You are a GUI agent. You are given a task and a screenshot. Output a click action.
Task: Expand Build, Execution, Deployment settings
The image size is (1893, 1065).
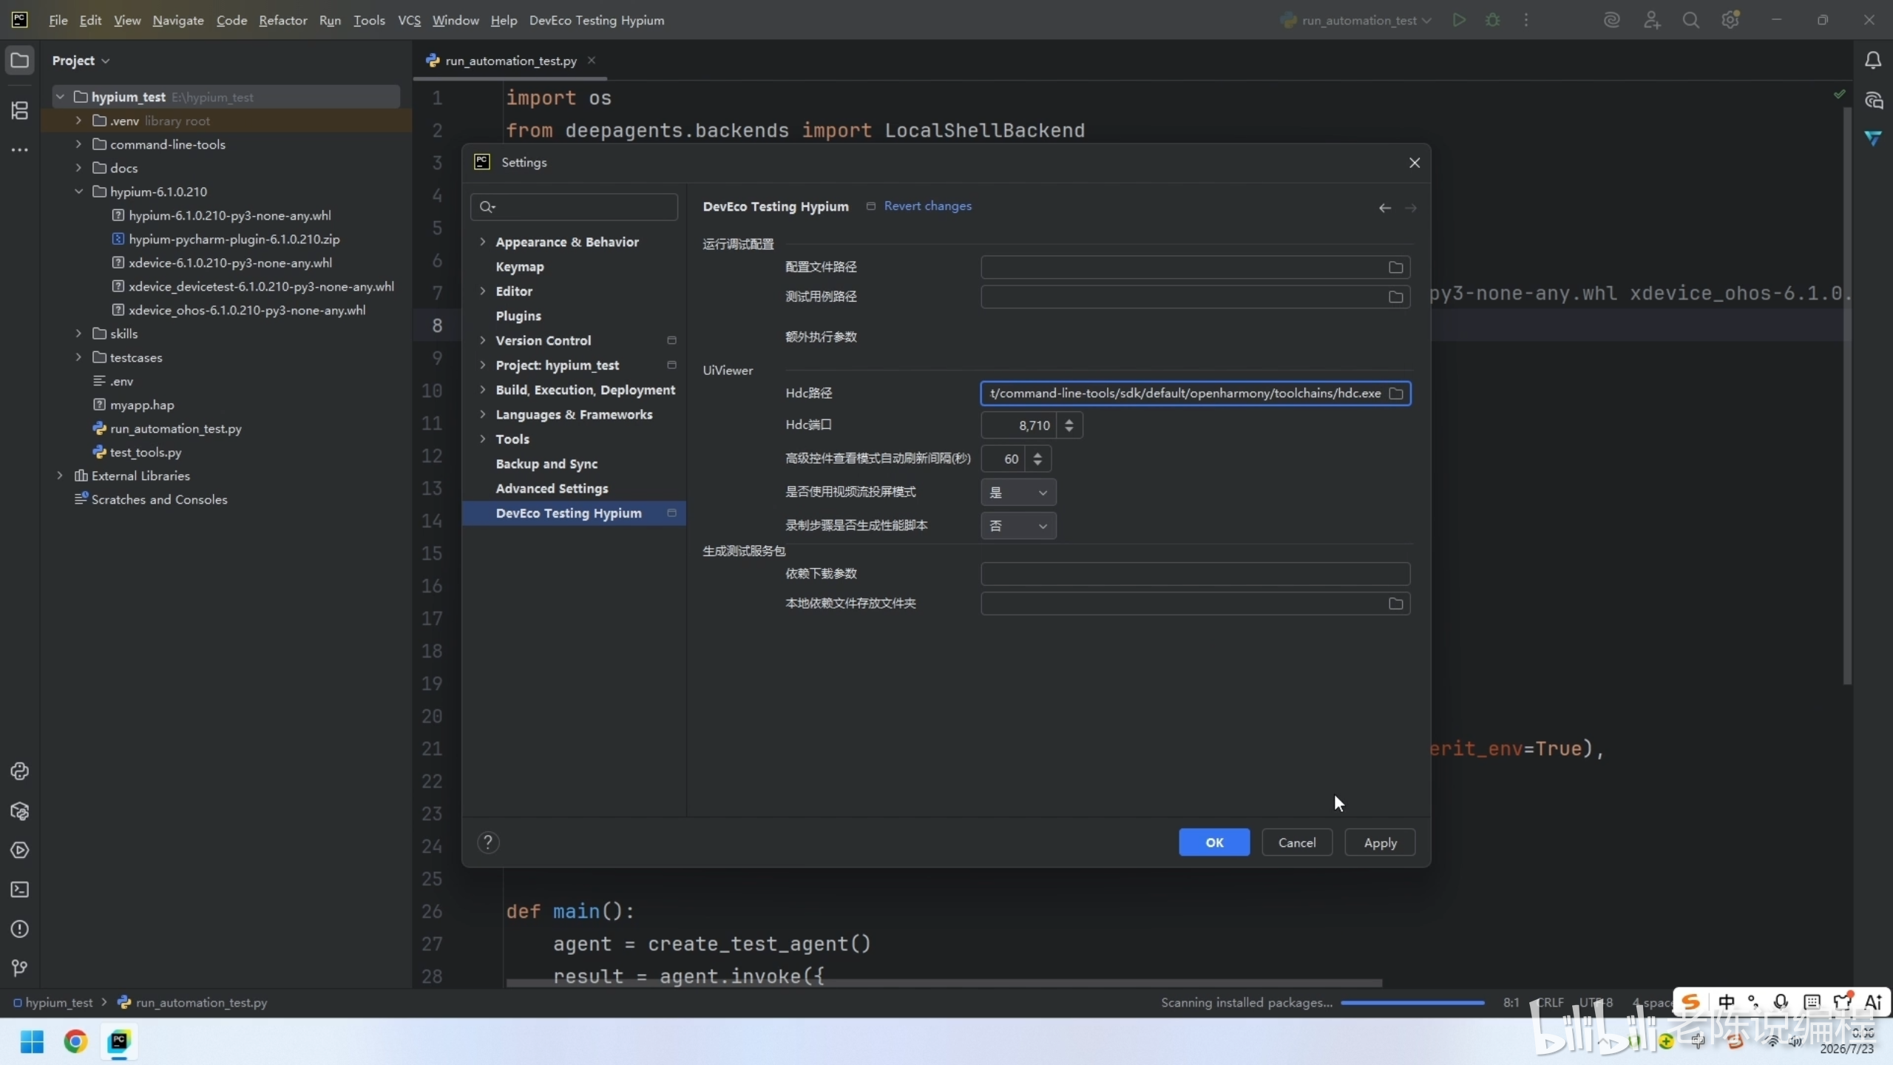[x=483, y=390]
